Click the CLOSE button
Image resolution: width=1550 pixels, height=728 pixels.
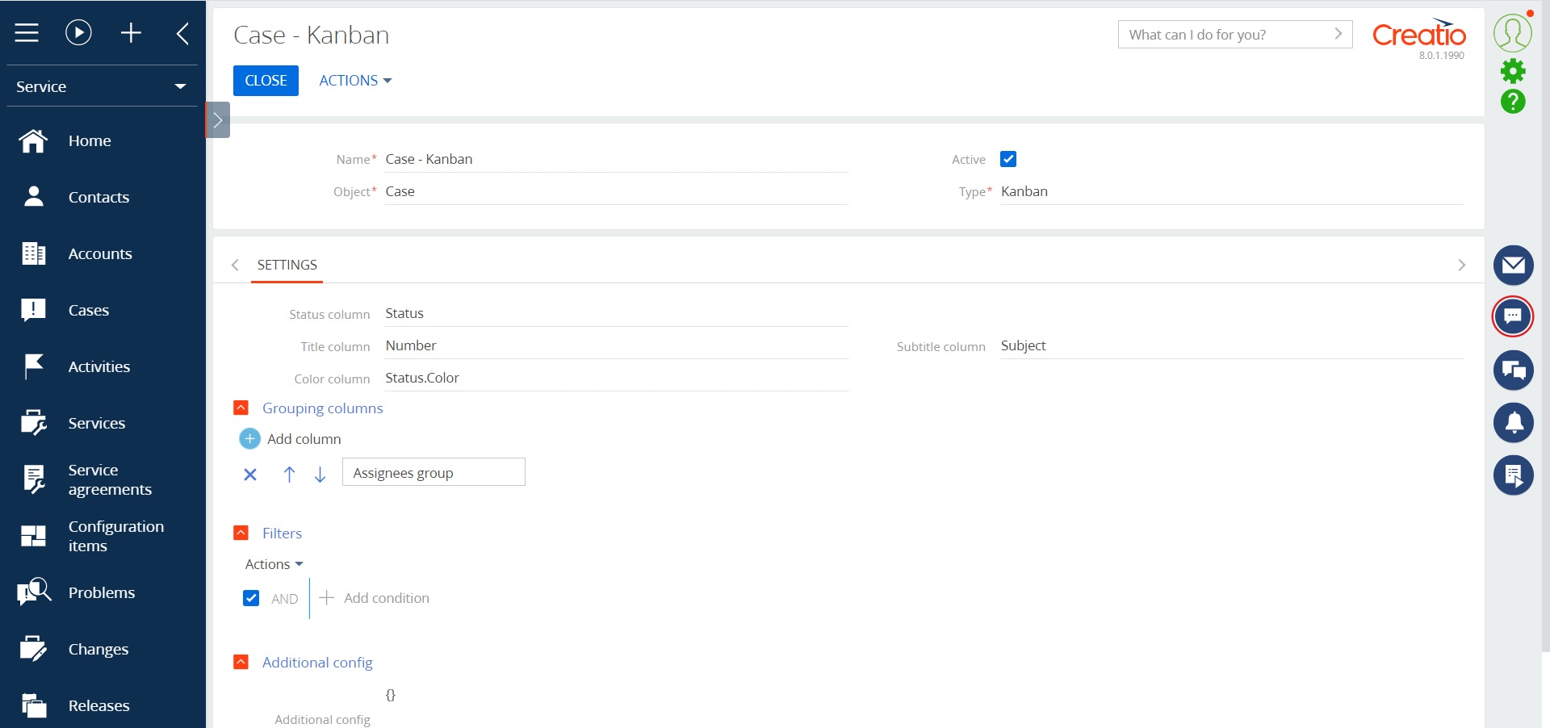point(266,80)
